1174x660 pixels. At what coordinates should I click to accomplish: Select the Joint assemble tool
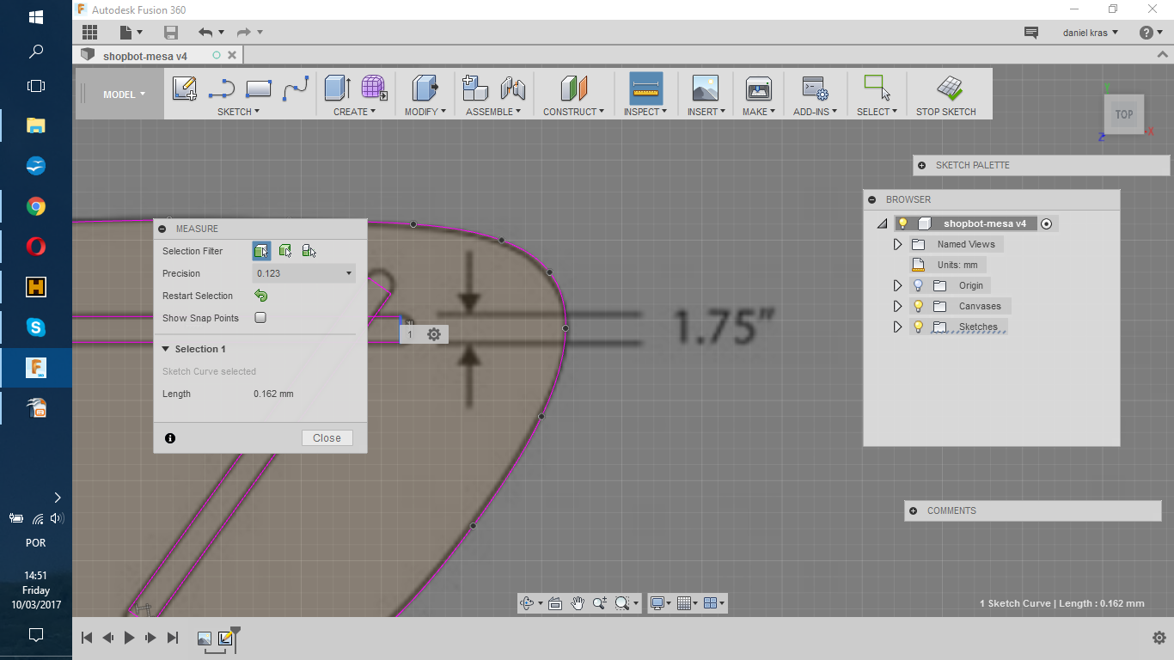(x=513, y=89)
